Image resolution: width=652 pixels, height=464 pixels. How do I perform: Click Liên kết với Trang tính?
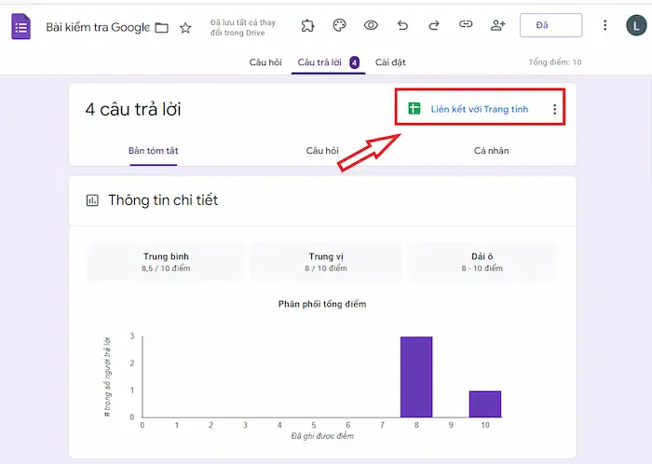click(469, 109)
